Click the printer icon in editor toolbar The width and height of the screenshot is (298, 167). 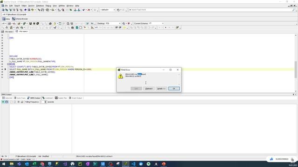click(x=50, y=24)
